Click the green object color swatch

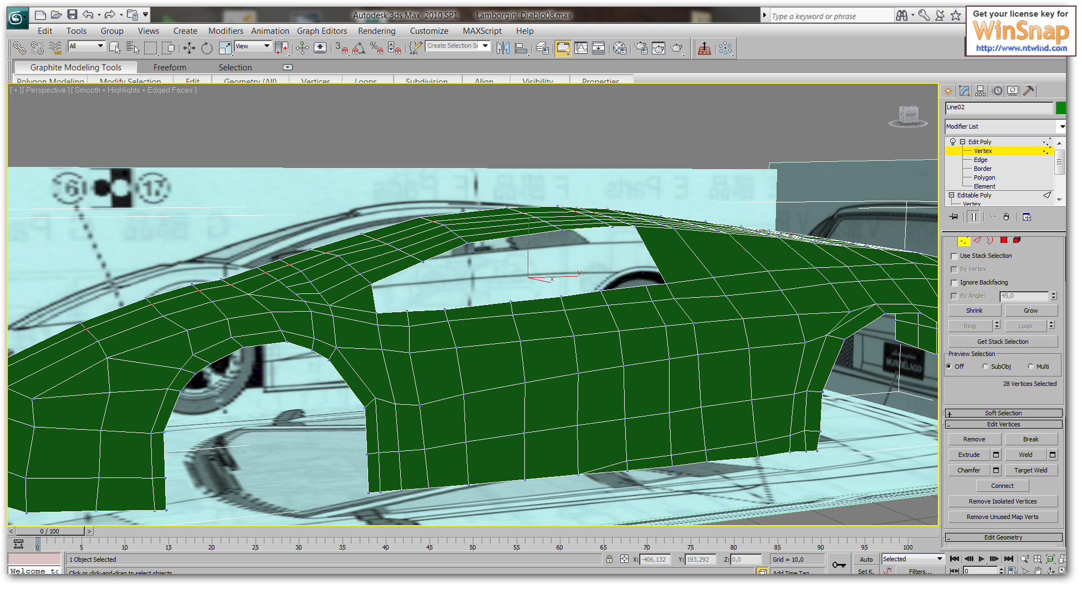tap(1060, 108)
